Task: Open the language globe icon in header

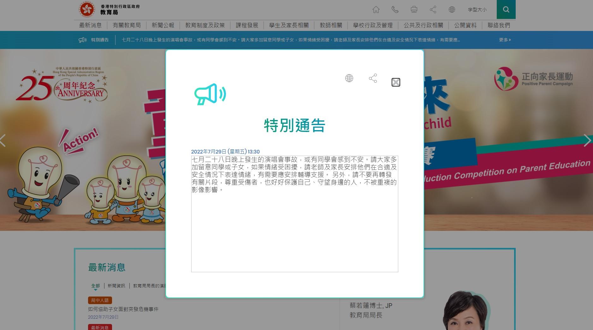Action: point(452,10)
